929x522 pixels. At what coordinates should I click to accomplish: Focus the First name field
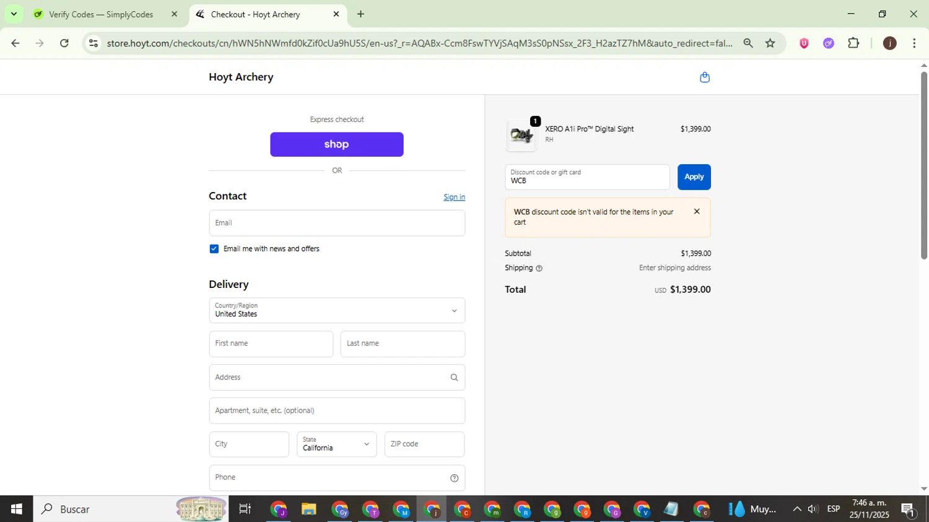pos(271,344)
